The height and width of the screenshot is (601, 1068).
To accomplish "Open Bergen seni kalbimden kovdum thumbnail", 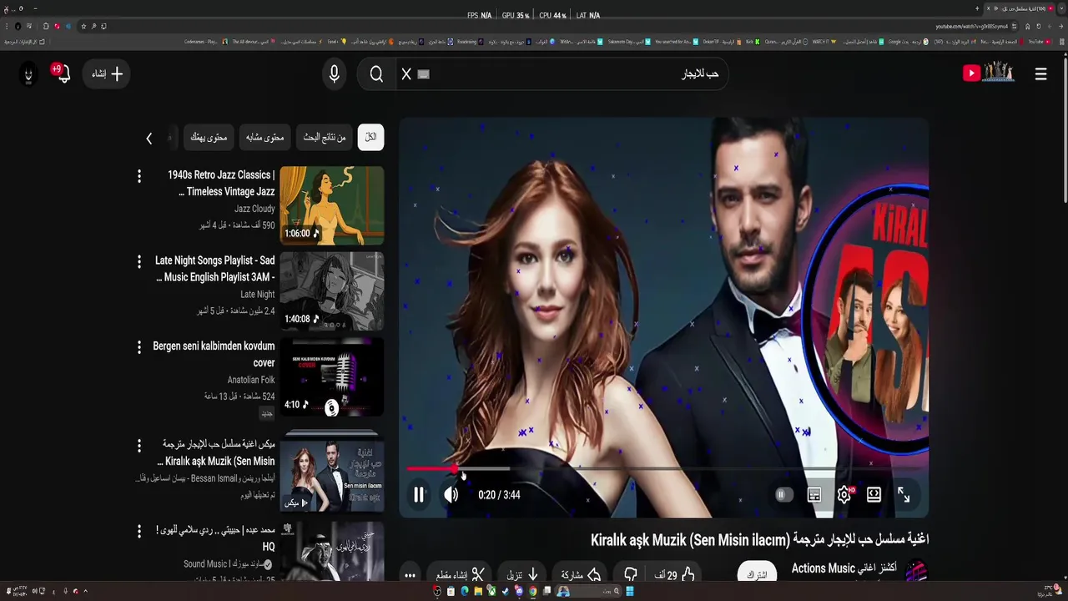I will click(x=332, y=376).
